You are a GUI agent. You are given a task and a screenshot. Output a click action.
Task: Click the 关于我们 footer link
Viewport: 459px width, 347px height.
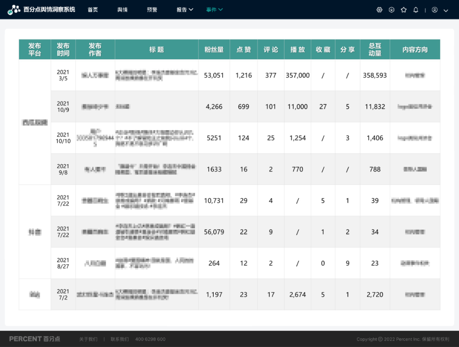coord(88,339)
